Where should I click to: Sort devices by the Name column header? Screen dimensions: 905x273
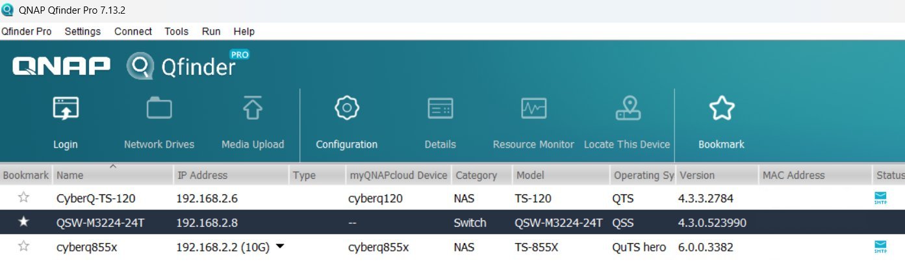(x=70, y=175)
